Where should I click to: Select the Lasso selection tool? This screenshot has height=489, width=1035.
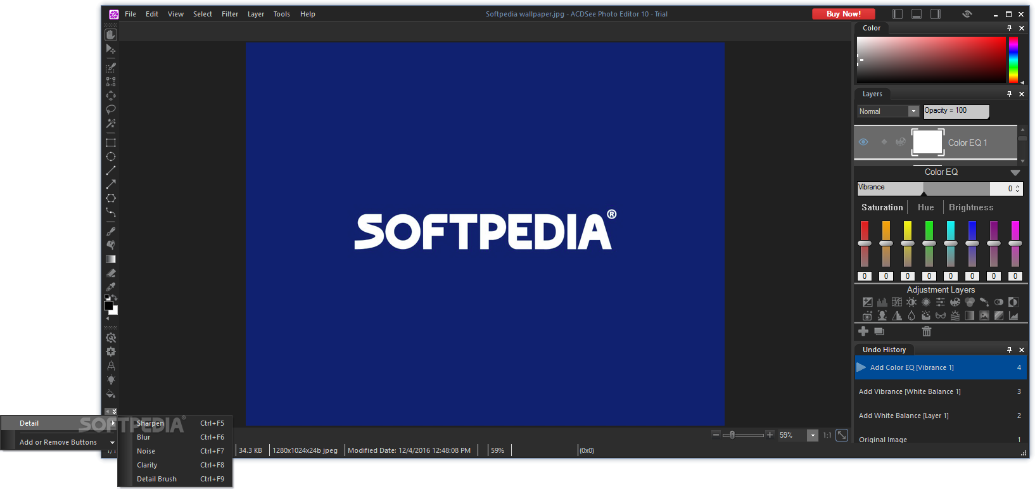point(111,110)
